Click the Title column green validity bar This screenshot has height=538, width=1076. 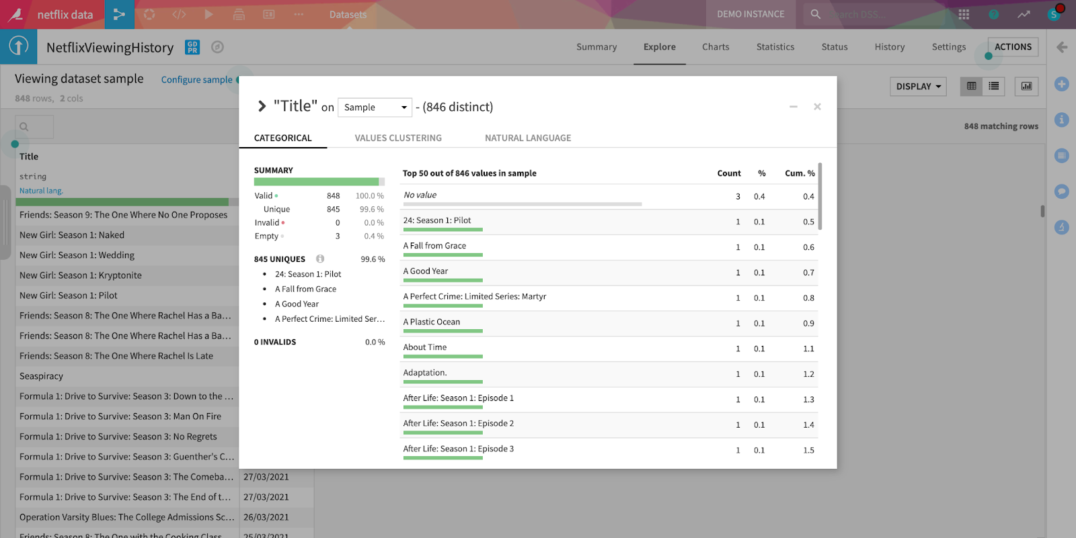pyautogui.click(x=127, y=202)
